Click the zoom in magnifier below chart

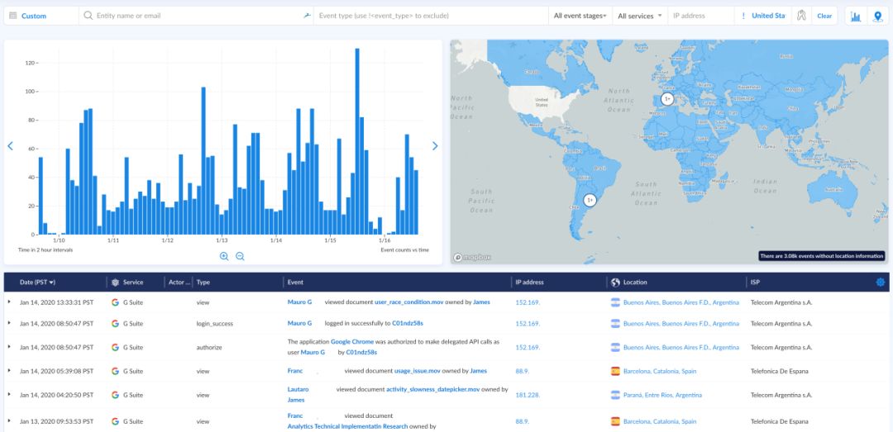[224, 256]
